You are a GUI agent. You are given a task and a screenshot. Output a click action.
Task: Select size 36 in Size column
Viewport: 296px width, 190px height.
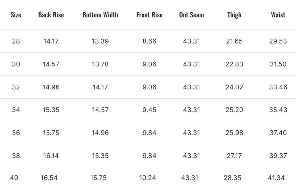16,133
